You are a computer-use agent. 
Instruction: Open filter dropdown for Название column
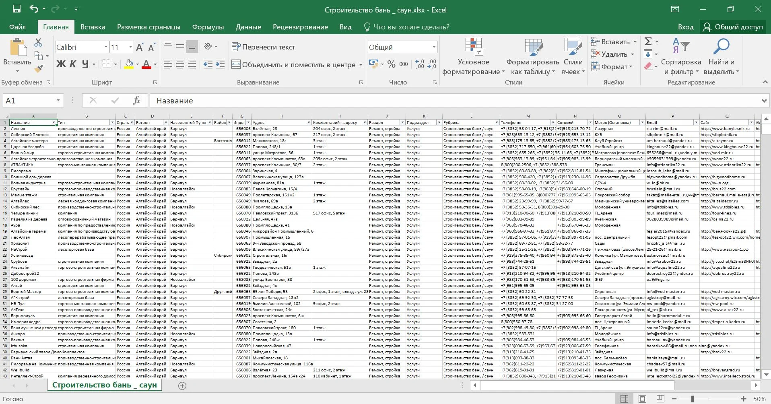(53, 122)
